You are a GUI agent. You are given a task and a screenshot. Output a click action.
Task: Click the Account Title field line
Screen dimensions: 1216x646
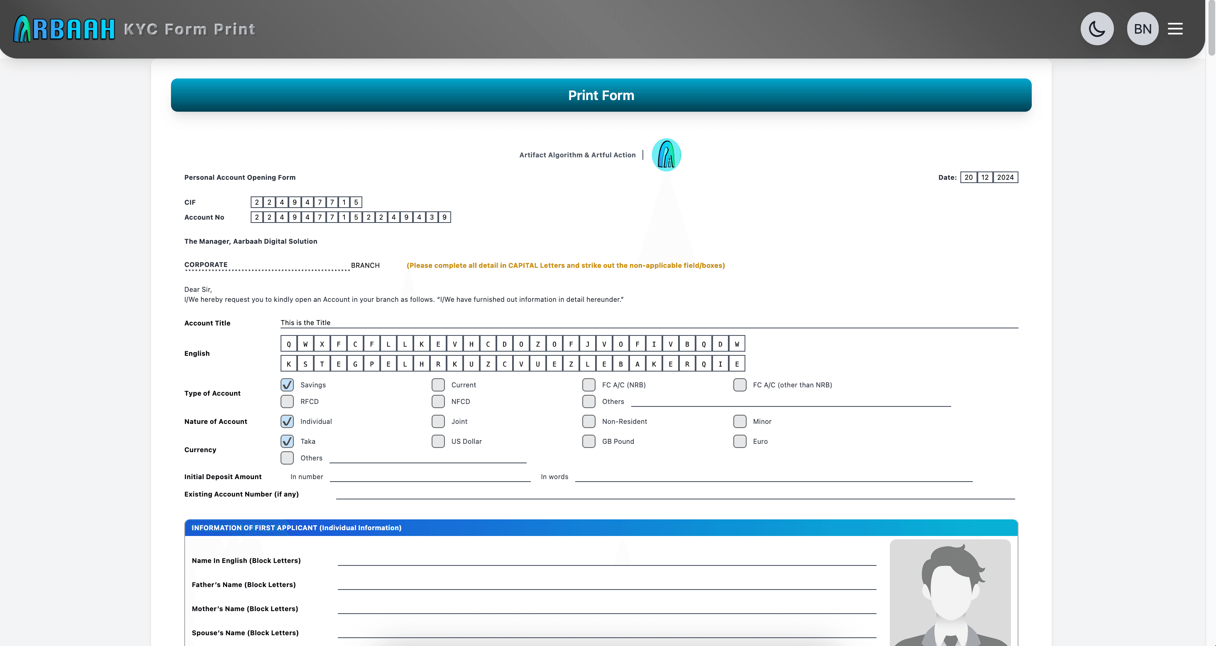(649, 323)
